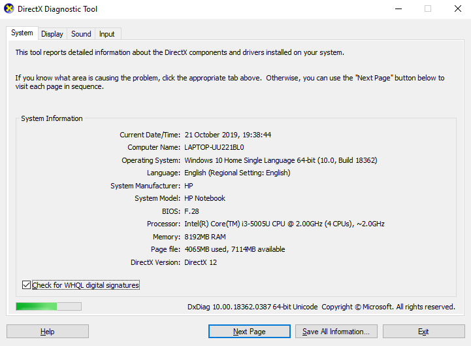Image resolution: width=471 pixels, height=346 pixels.
Task: Select the System tab
Action: point(22,33)
